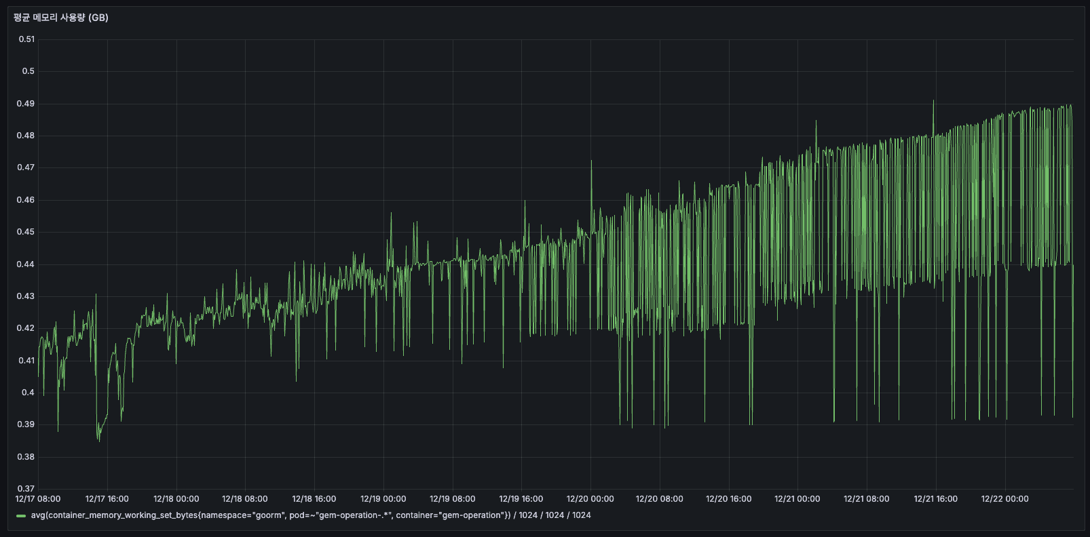Click the tall spike at 12/20 00:00

[x=591, y=161]
